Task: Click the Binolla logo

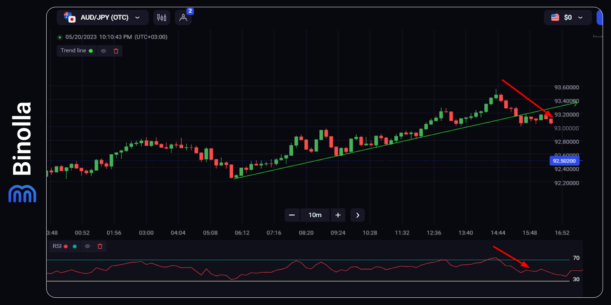Action: [x=22, y=152]
